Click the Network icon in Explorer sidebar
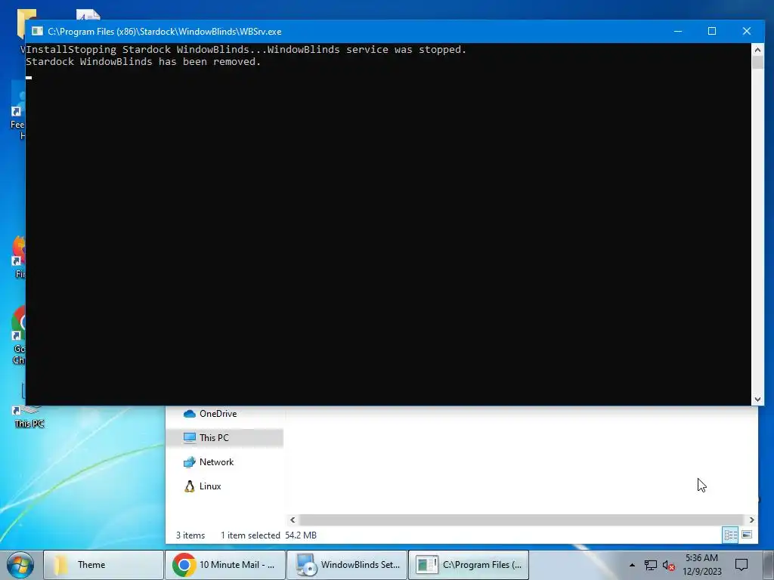Image resolution: width=774 pixels, height=580 pixels. (x=189, y=462)
